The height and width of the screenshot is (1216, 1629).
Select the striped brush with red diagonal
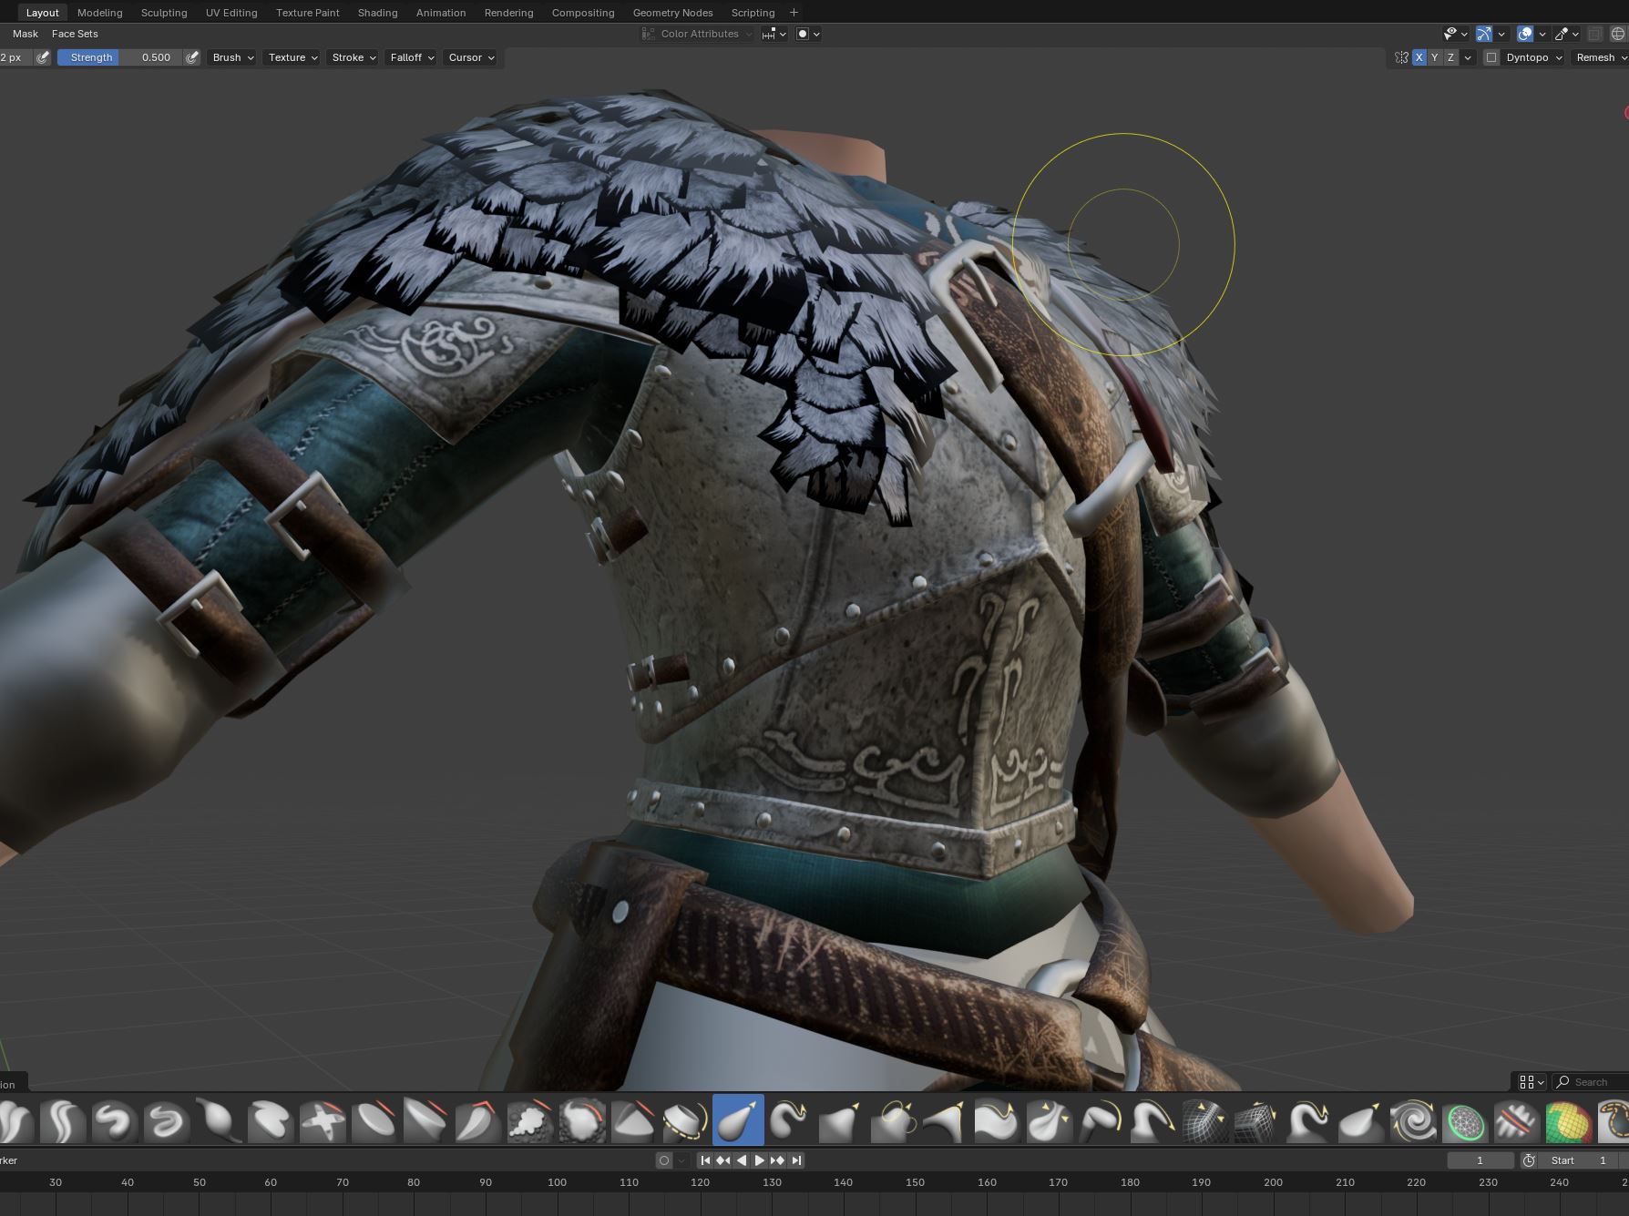click(1517, 1120)
